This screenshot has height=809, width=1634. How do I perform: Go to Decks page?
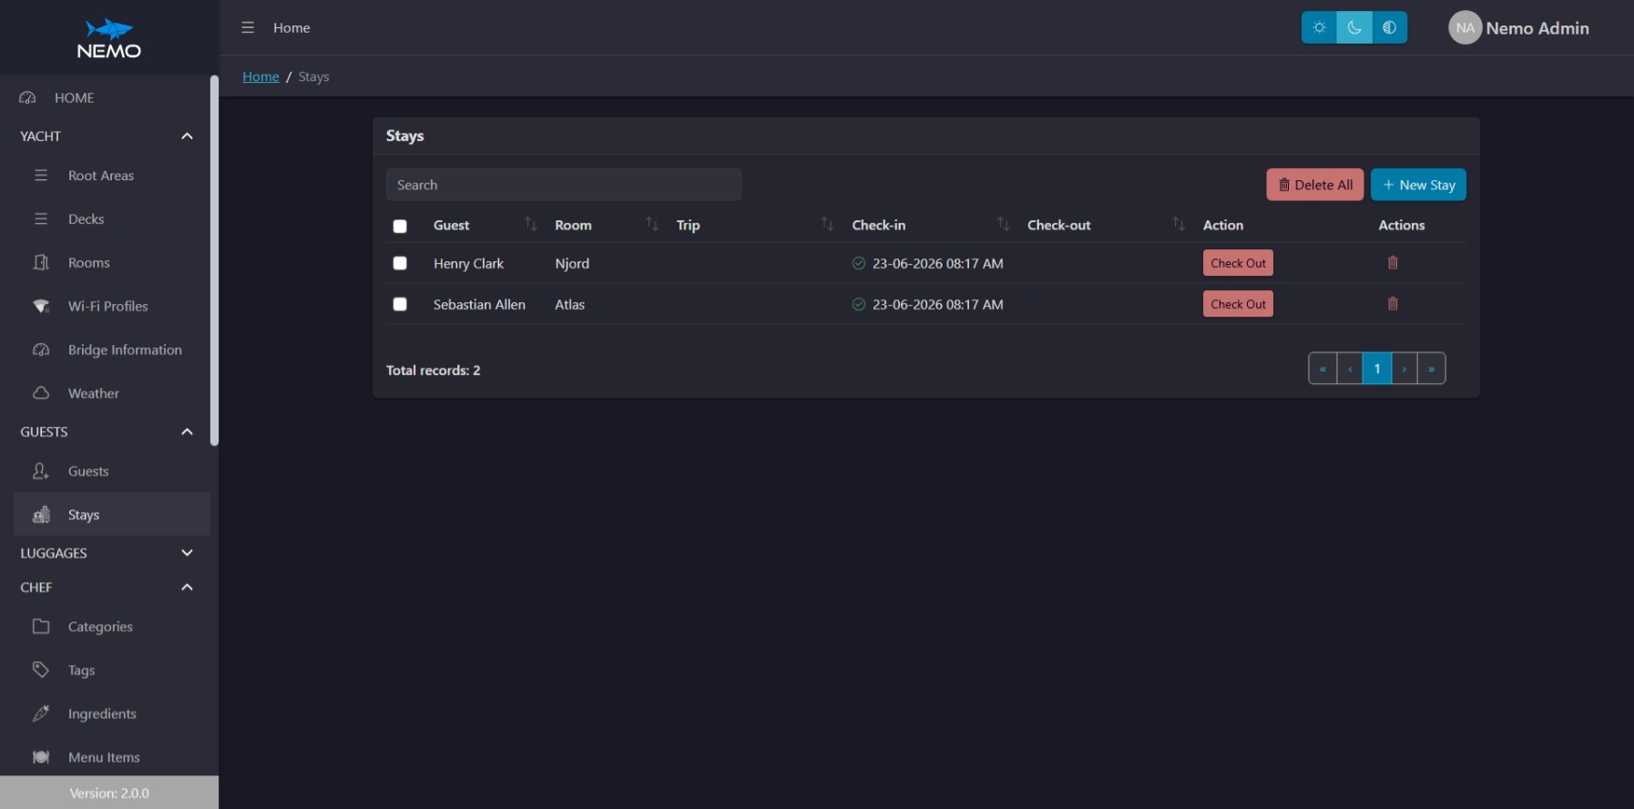(x=111, y=218)
